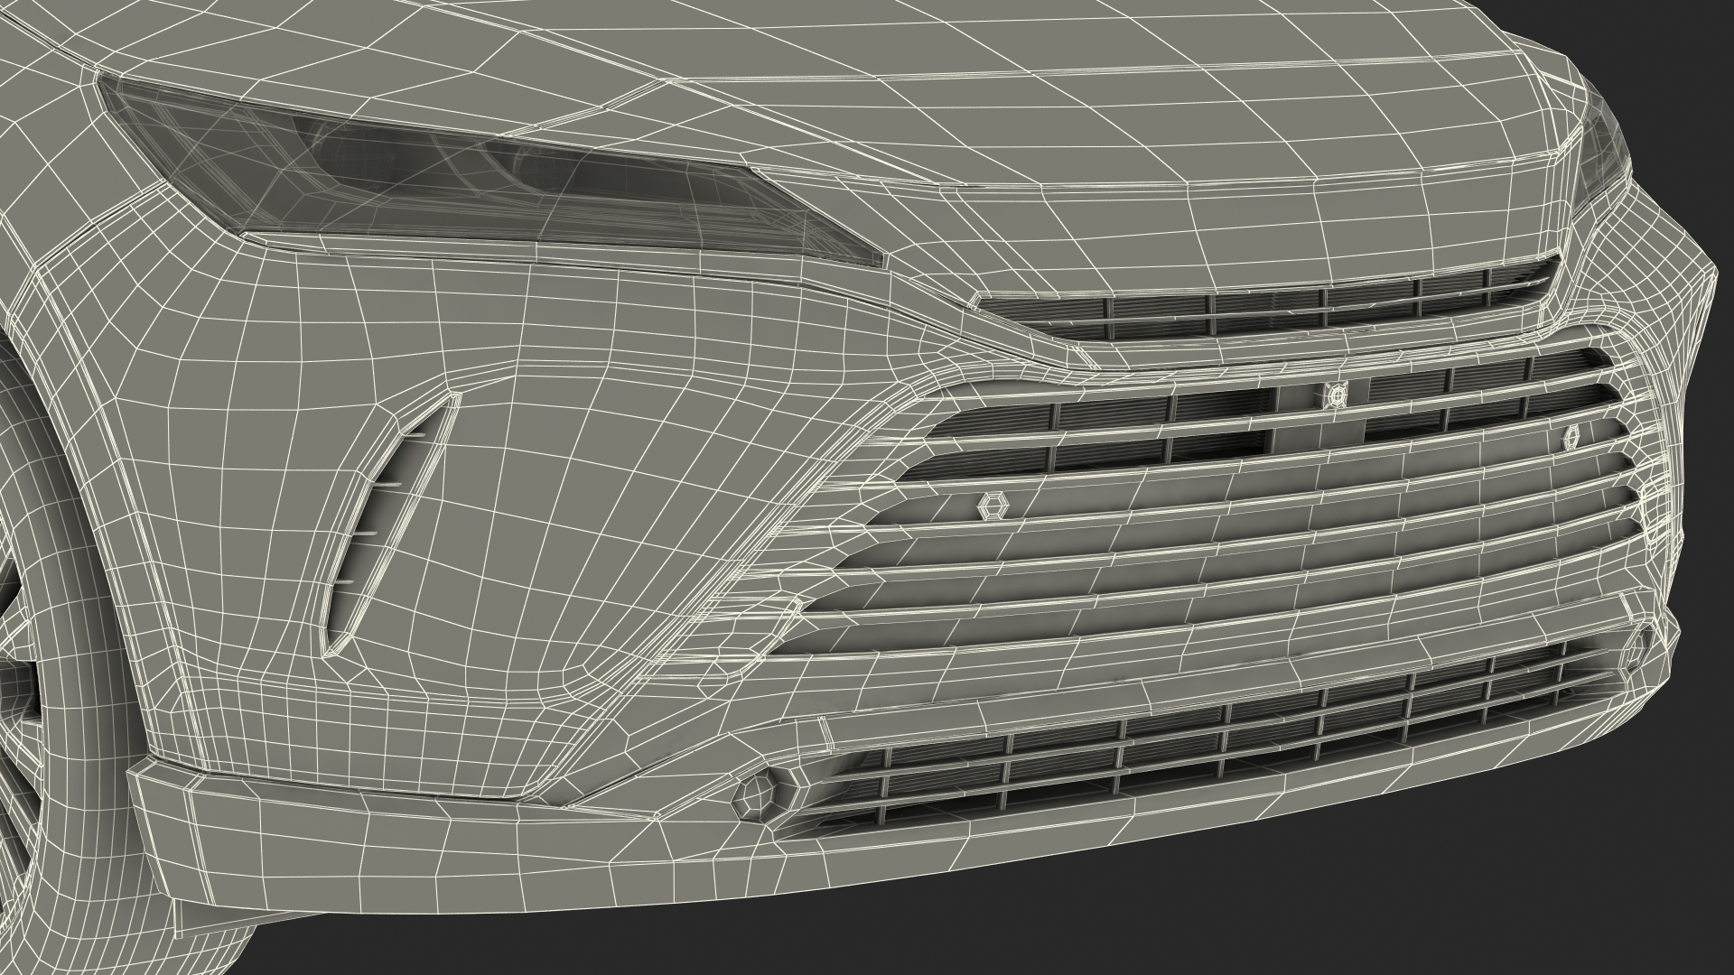Viewport: 1734px width, 975px height.
Task: Click the hexagonal sensor on the left grille slat
Action: tap(993, 506)
